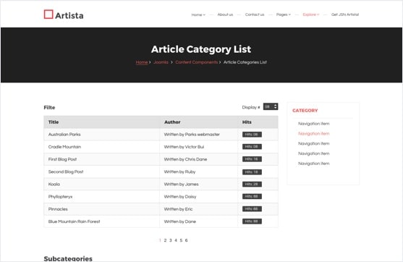The height and width of the screenshot is (262, 403).
Task: Open the Pinnacles article
Action: coord(58,209)
